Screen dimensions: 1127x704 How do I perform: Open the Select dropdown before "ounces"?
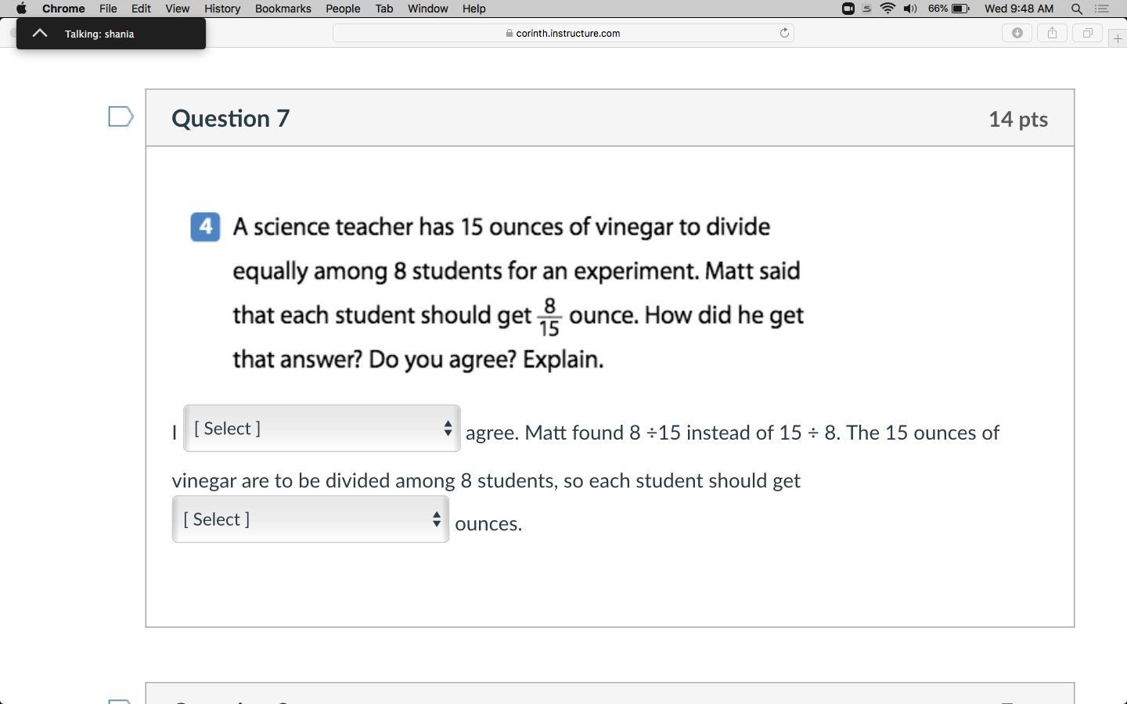pyautogui.click(x=311, y=519)
